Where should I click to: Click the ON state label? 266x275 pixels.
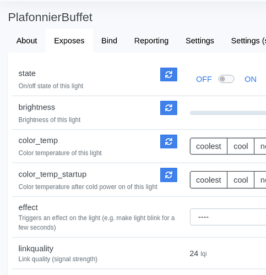pos(251,79)
